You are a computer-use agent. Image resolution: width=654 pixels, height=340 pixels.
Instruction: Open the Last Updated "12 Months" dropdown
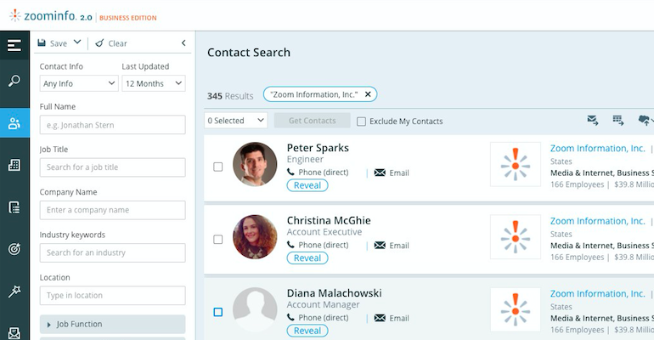(x=154, y=83)
